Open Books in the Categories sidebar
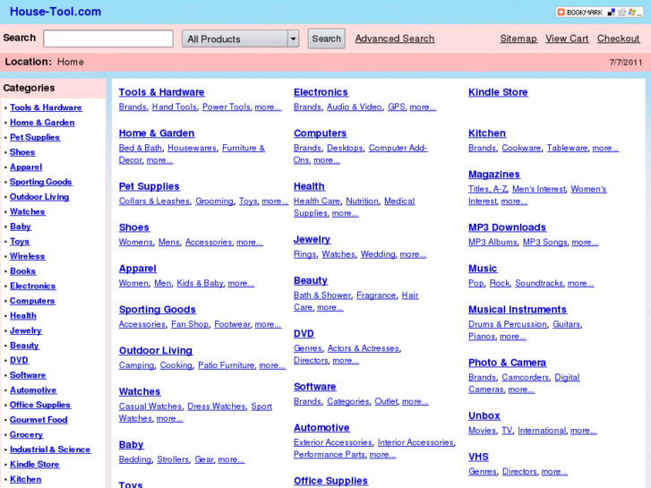The image size is (651, 488). (23, 271)
